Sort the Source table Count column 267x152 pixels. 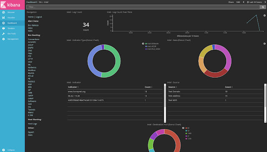(229, 87)
